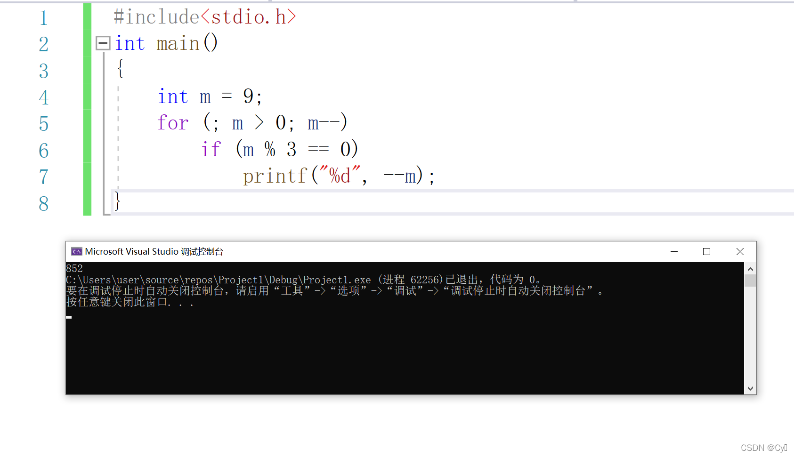Click line number 3 in gutter

[x=44, y=71]
